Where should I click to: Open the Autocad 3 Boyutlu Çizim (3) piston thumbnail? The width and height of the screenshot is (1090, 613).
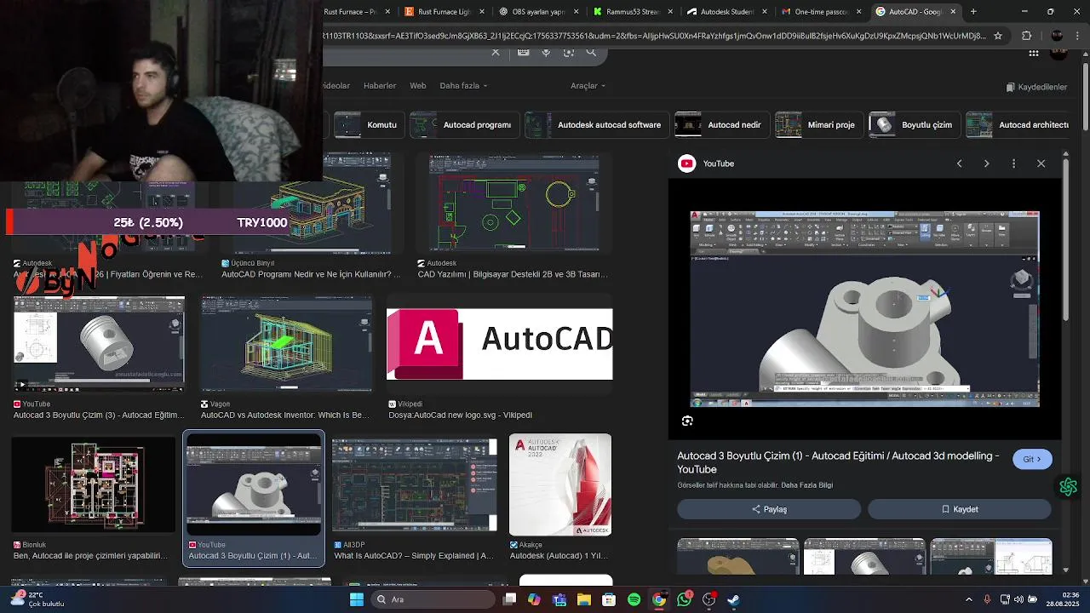point(100,344)
